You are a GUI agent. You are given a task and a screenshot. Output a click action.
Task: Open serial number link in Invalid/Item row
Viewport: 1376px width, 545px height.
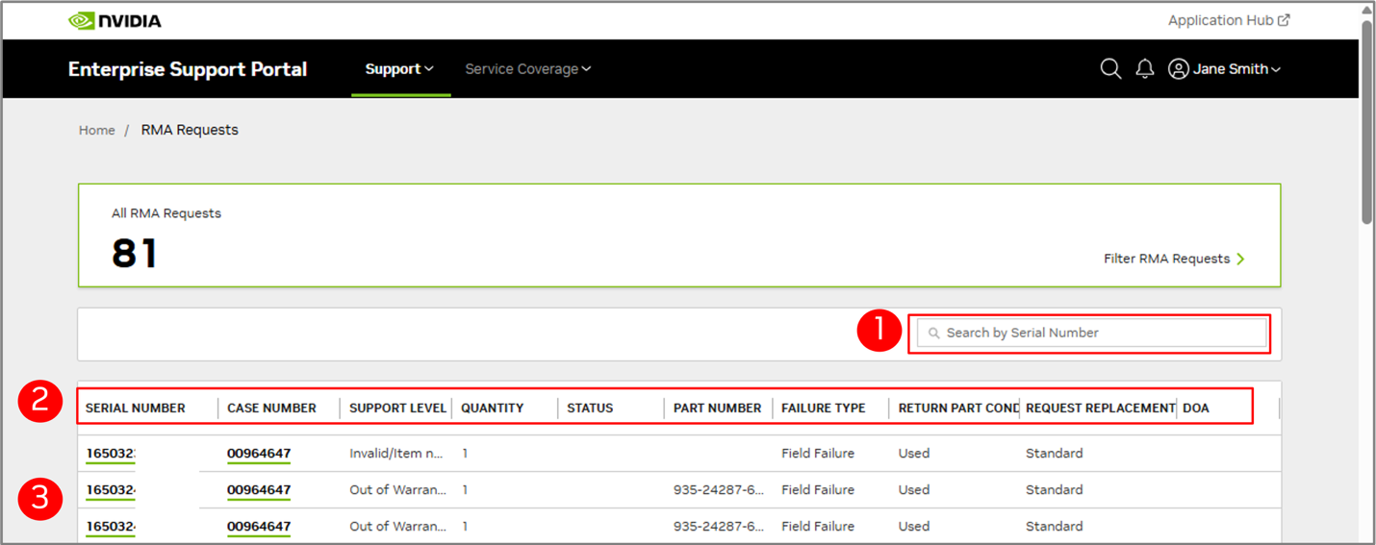coord(110,454)
